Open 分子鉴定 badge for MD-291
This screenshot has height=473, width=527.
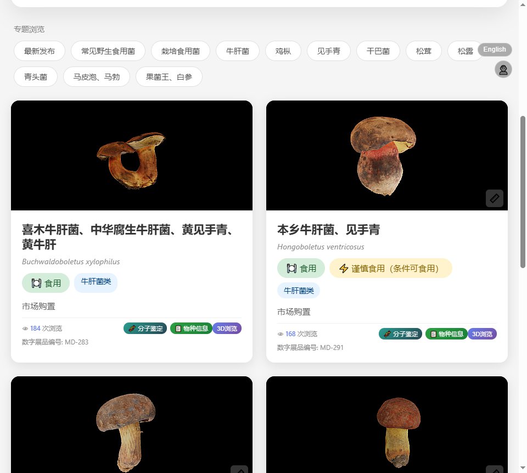400,333
